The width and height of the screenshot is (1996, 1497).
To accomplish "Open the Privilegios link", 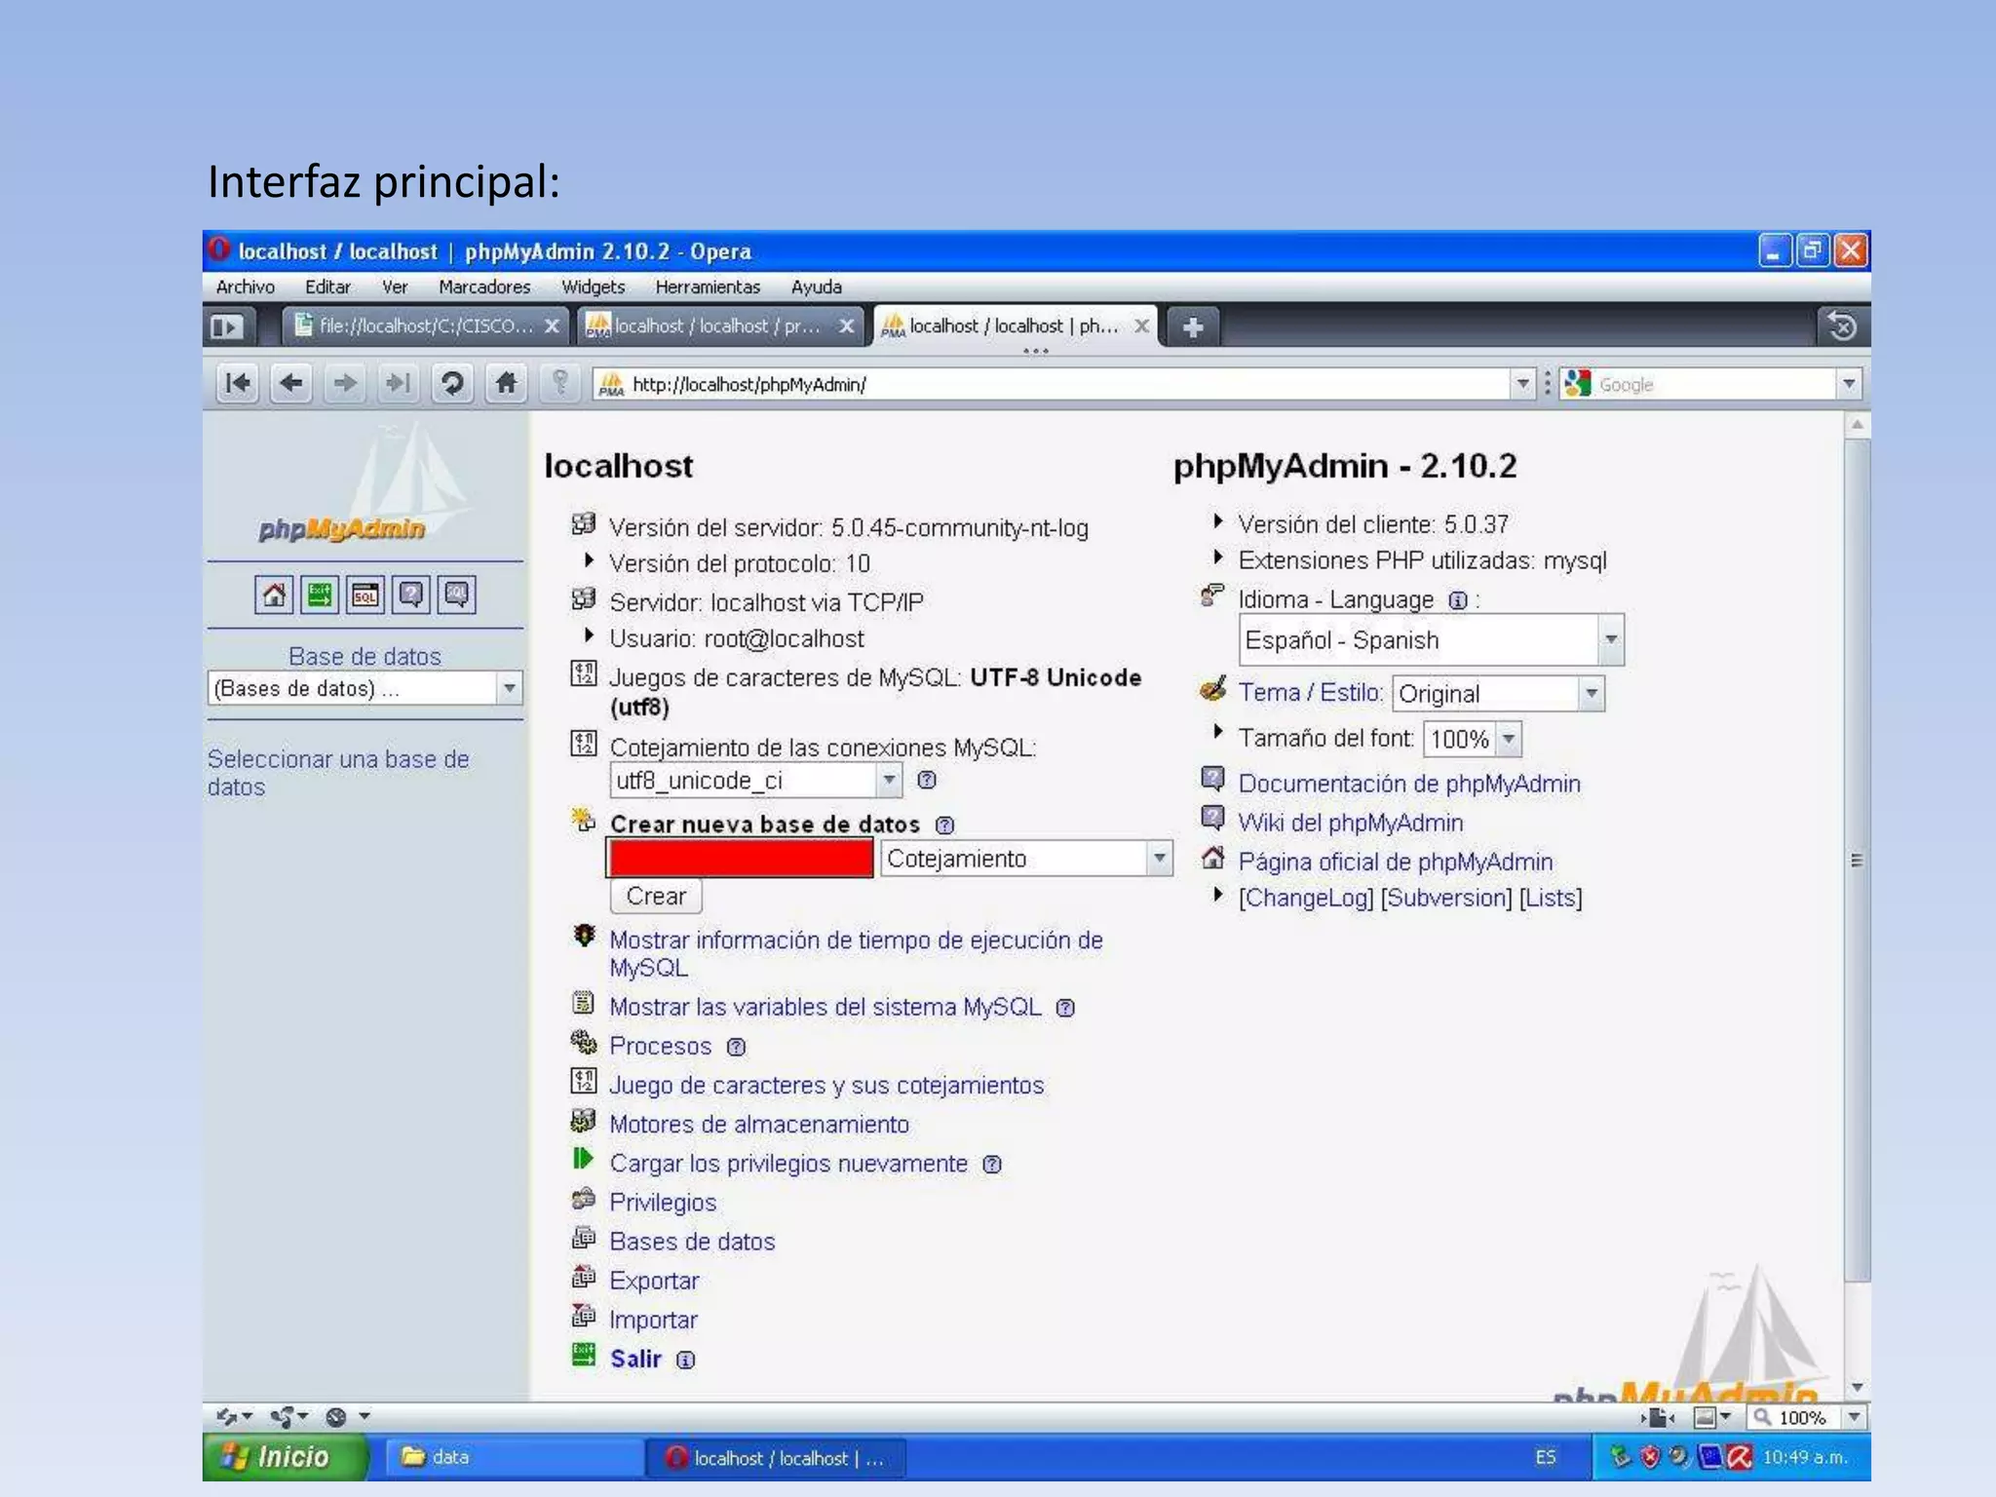I will [x=663, y=1203].
